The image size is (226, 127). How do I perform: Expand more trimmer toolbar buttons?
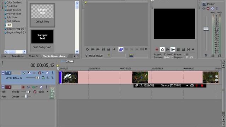pos(146,49)
